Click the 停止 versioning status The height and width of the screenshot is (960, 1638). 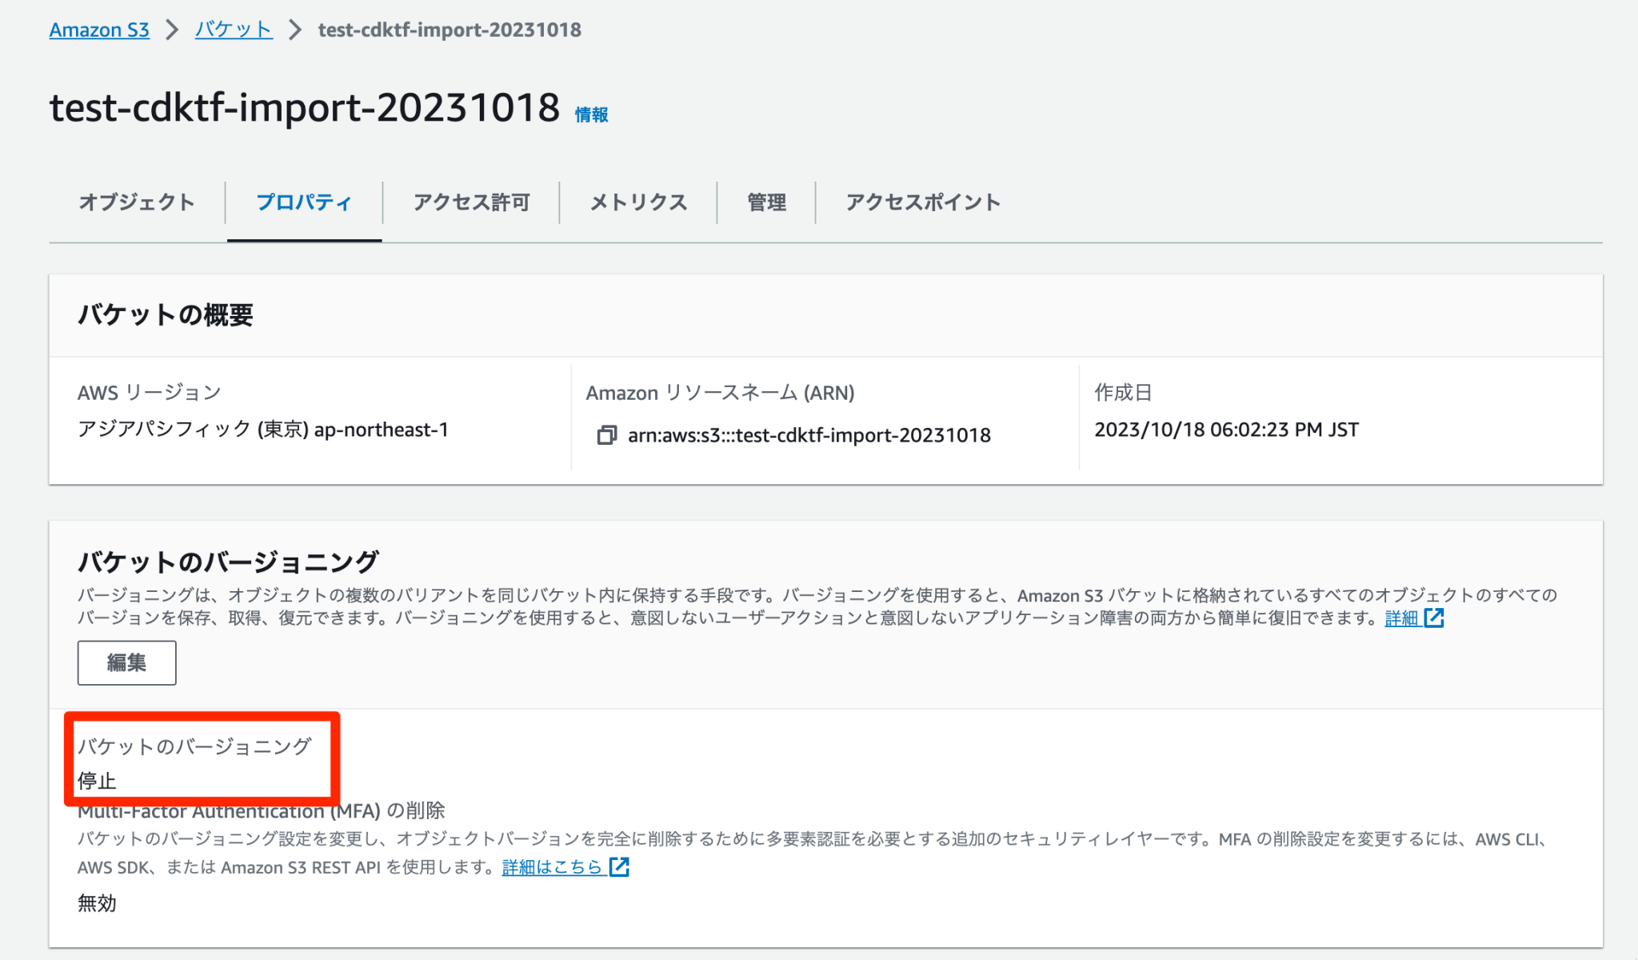(95, 780)
